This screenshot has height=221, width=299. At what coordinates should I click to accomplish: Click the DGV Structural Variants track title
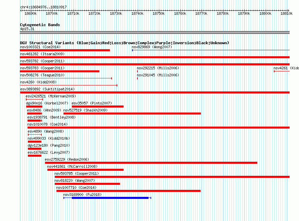coord(125,43)
